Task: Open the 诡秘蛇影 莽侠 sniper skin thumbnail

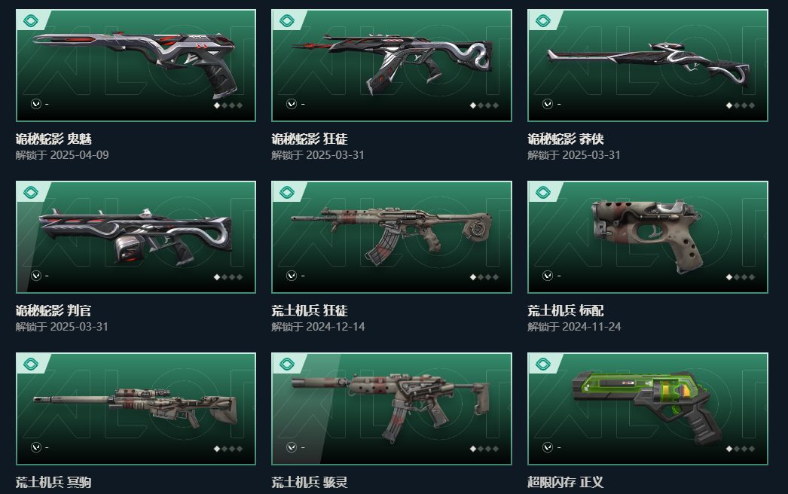Action: coord(648,66)
